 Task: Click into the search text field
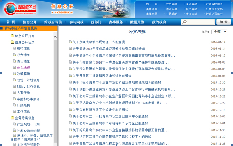200,22
